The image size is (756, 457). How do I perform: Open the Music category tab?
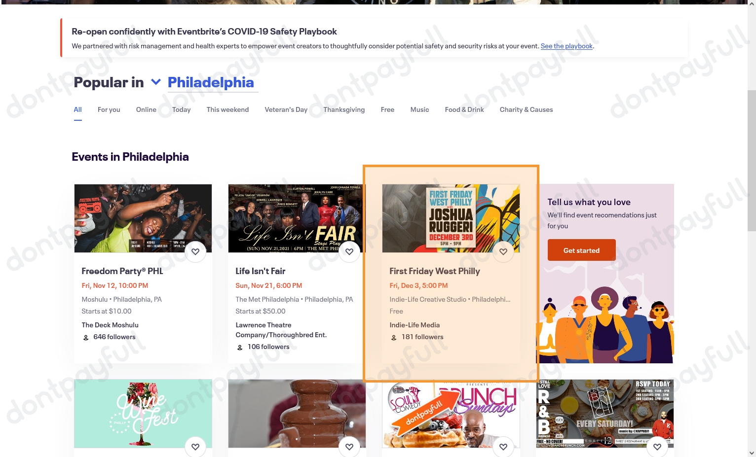click(x=419, y=109)
